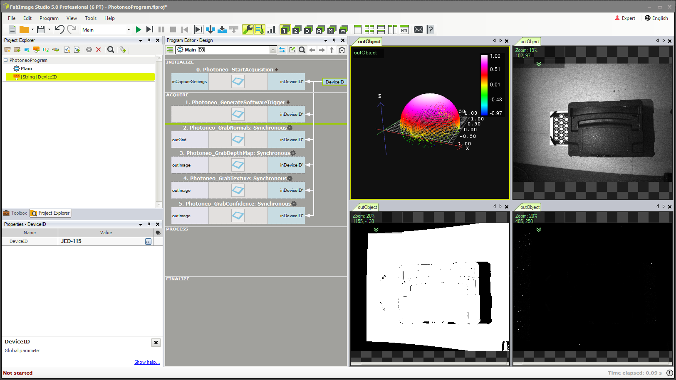
Task: Switch to the Project Explorer bottom tab
Action: 51,213
